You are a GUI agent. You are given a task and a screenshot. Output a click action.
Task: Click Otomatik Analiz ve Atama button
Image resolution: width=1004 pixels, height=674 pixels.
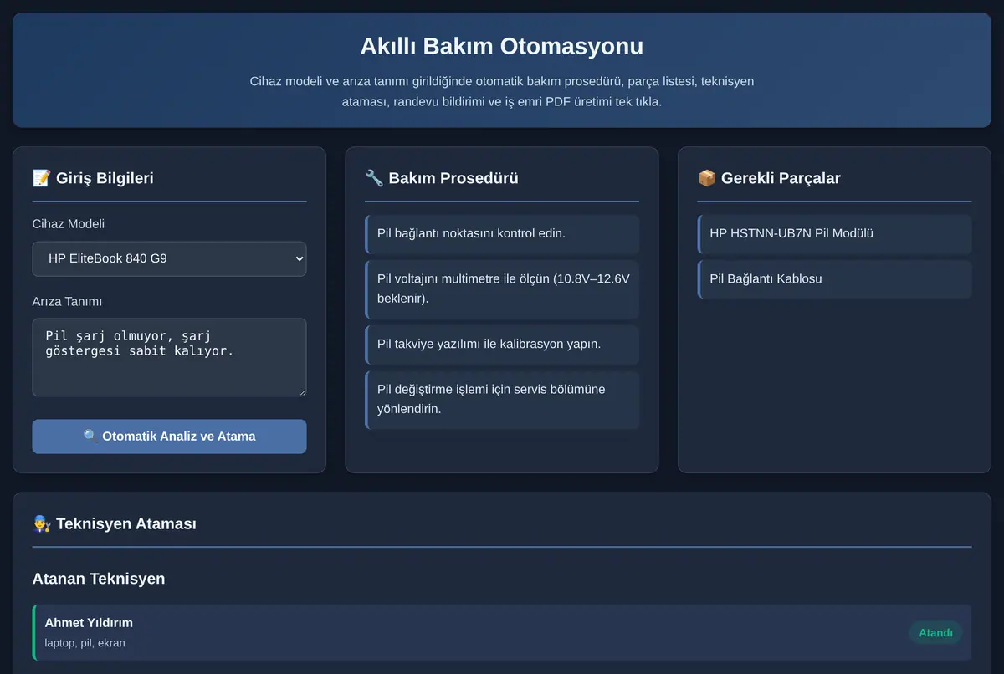[169, 437]
